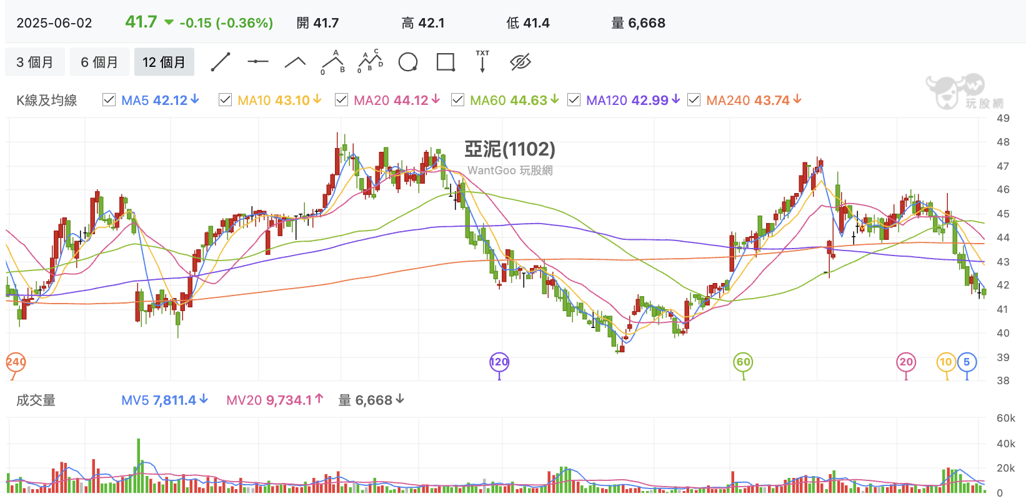Select the 0-A-B-C-D wave pattern tool
1026x501 pixels.
(x=370, y=61)
